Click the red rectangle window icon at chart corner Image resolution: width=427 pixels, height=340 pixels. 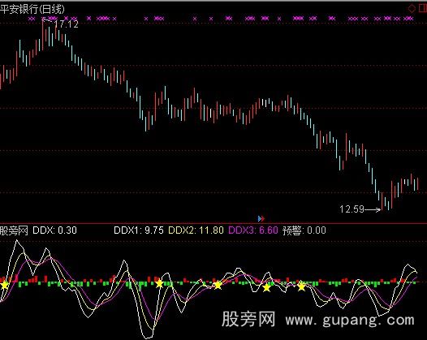pos(423,8)
